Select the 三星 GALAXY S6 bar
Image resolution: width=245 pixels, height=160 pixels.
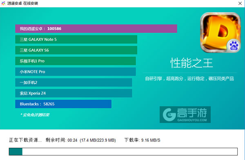tap(76, 50)
